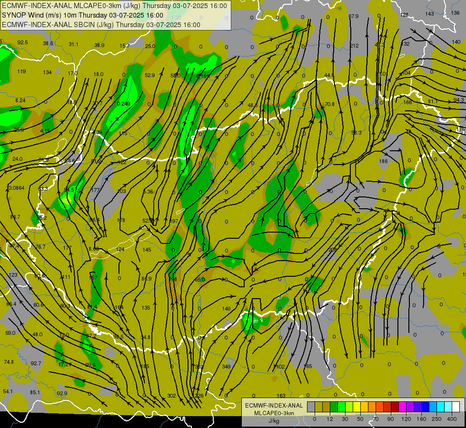The width and height of the screenshot is (466, 428).
Task: Click the gray swatch in the legend
Action: point(311,407)
